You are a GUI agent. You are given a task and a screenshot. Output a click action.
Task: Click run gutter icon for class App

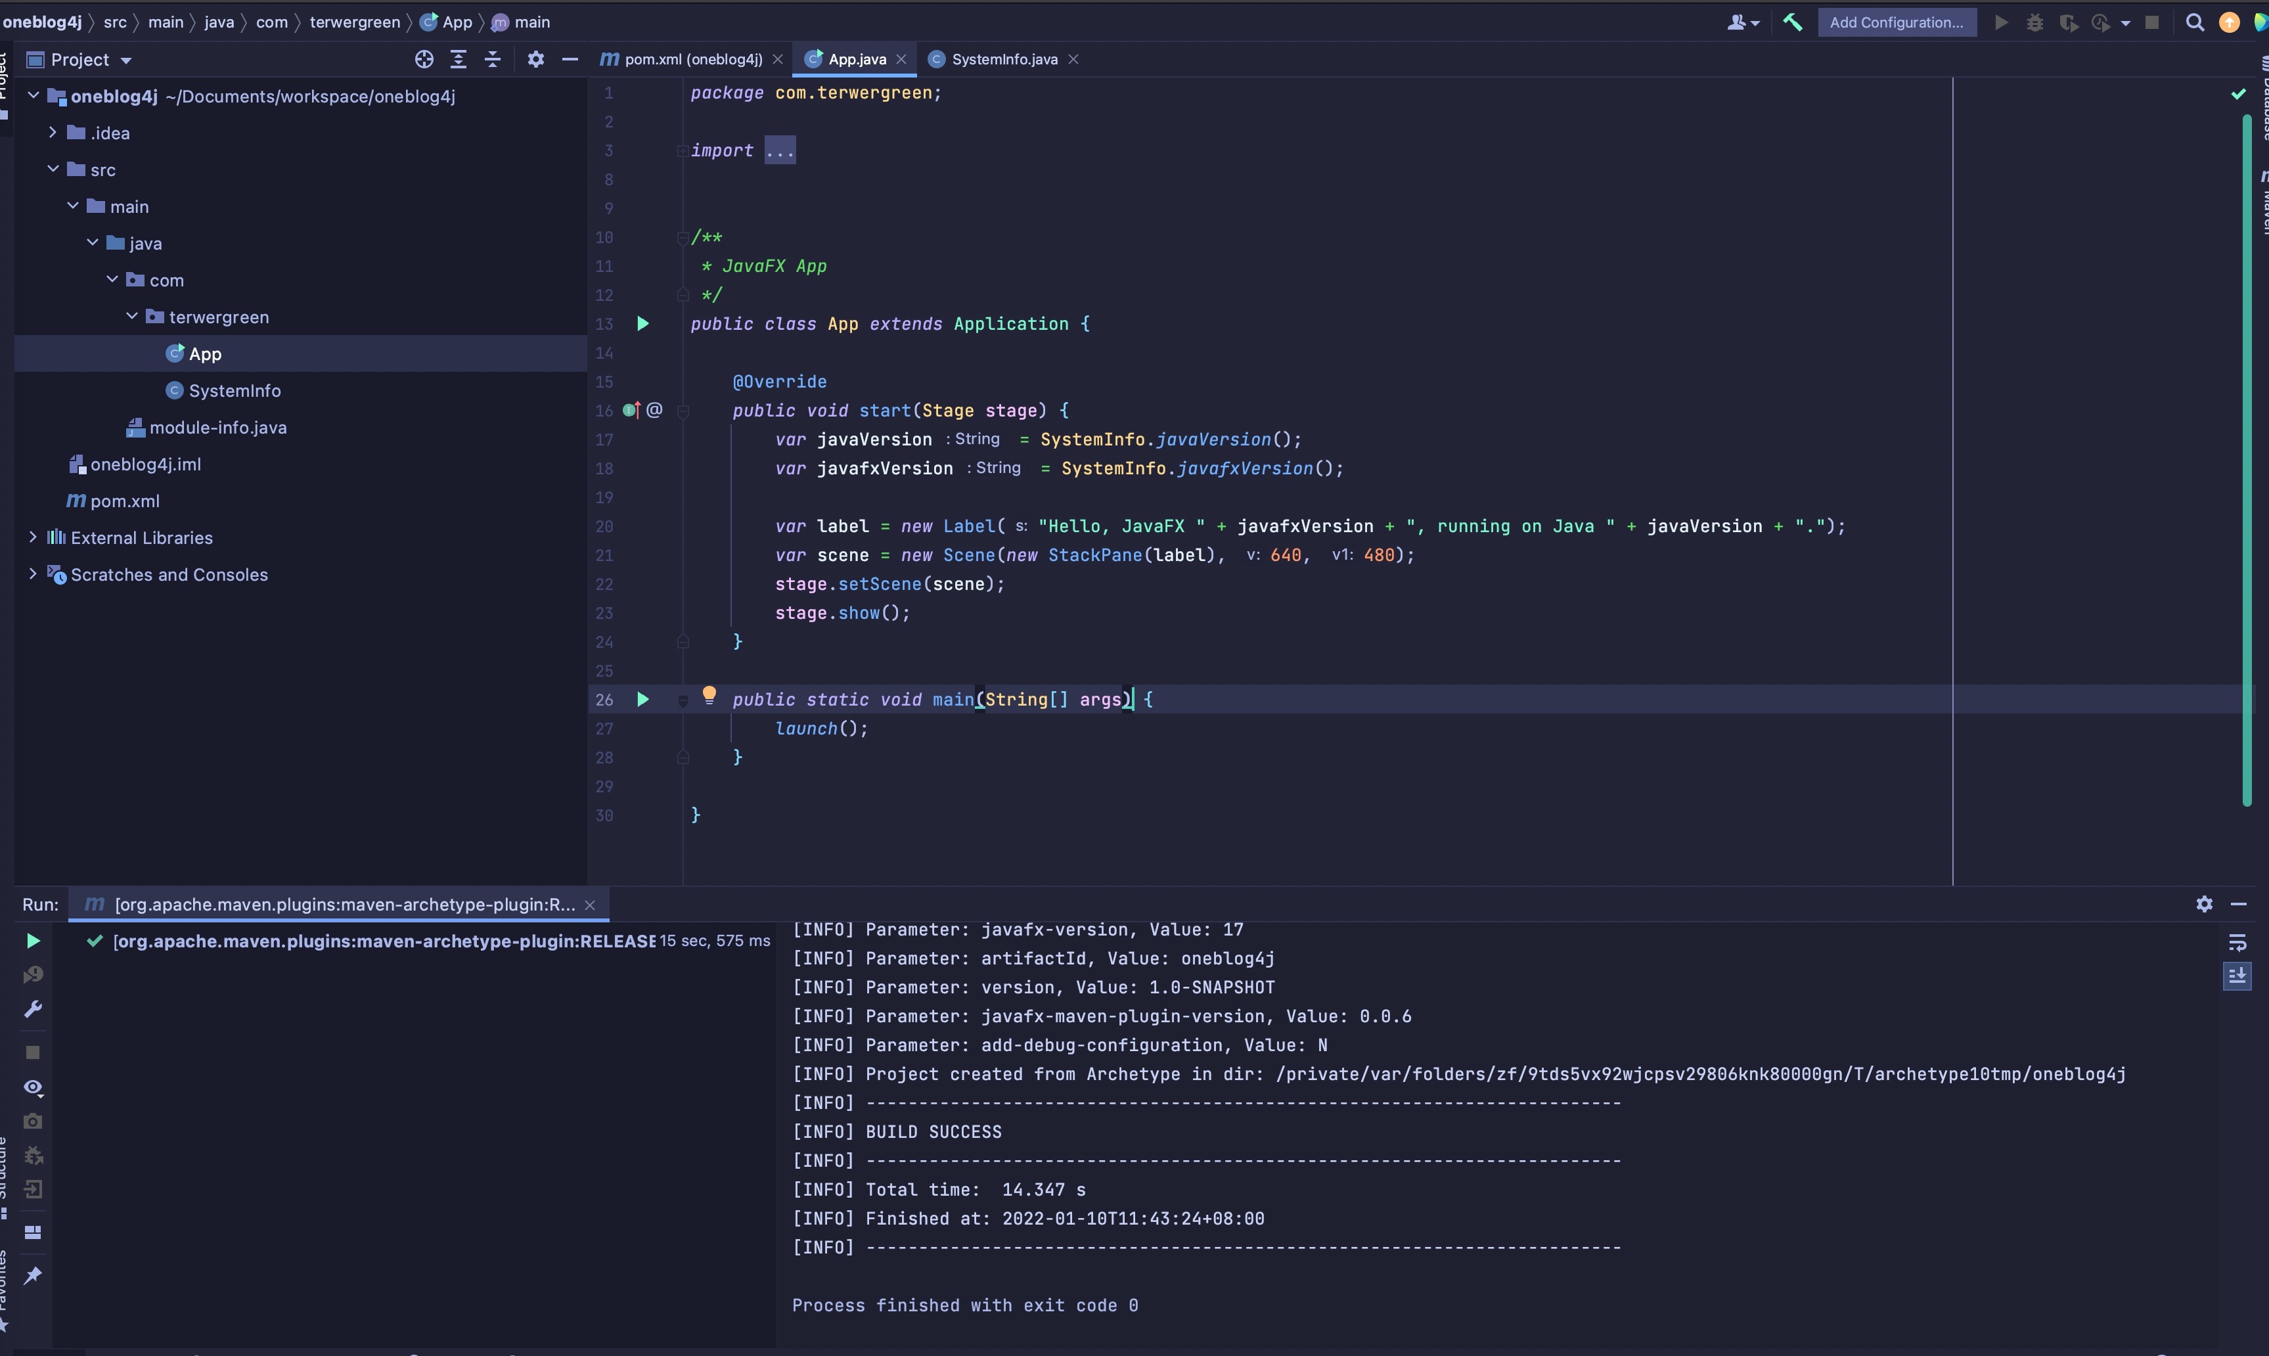(x=643, y=323)
